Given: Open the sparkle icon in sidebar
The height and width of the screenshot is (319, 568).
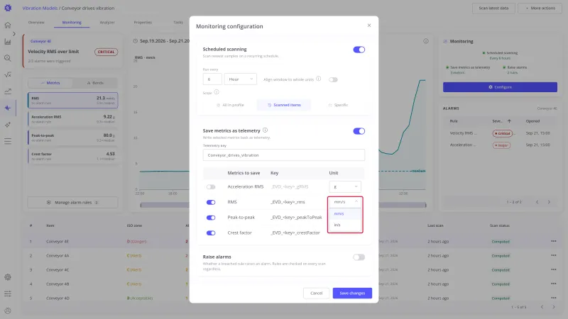Looking at the screenshot, I should (x=8, y=125).
